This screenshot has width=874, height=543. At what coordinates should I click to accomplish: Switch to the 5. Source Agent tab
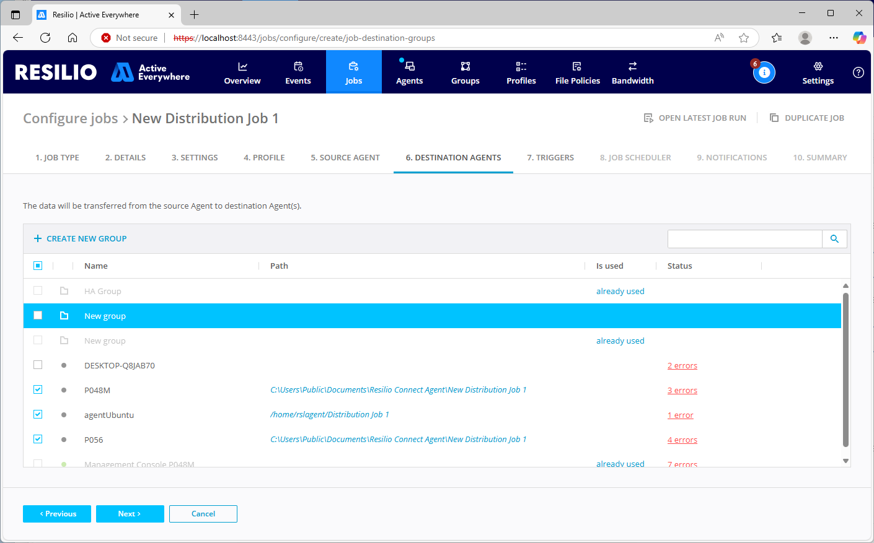(x=345, y=158)
